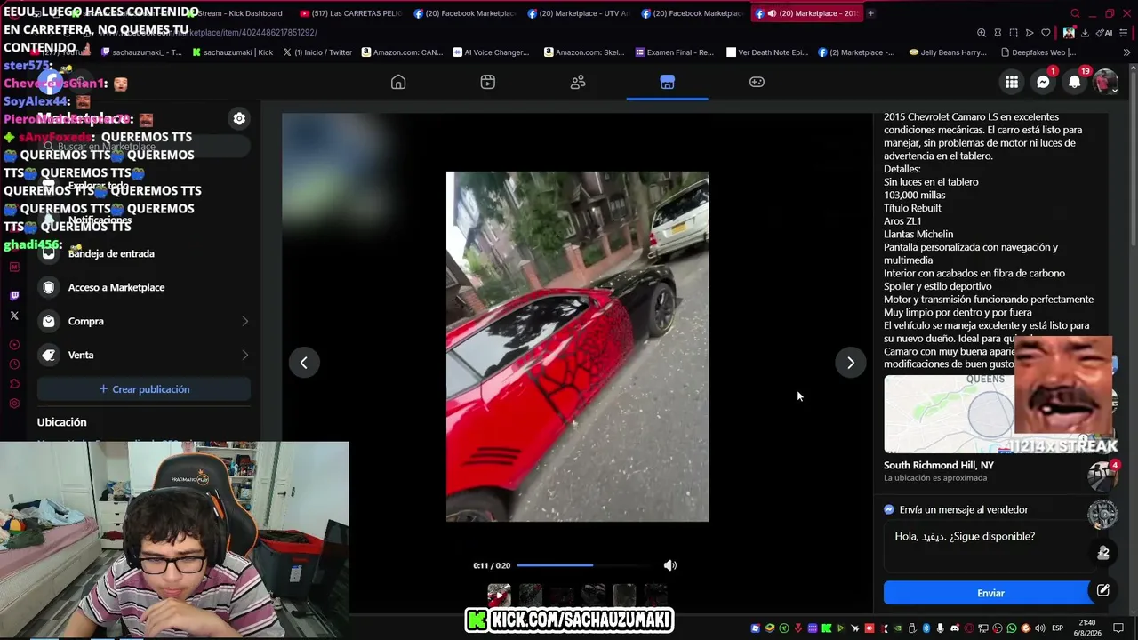Screen dimensions: 1138x640
Task: Open the Deepfakes Web bookmark
Action: pyautogui.click(x=1038, y=52)
